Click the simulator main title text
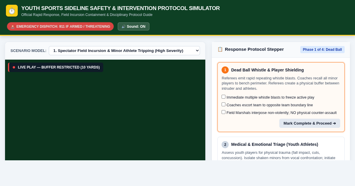The image size is (355, 186). pyautogui.click(x=120, y=8)
